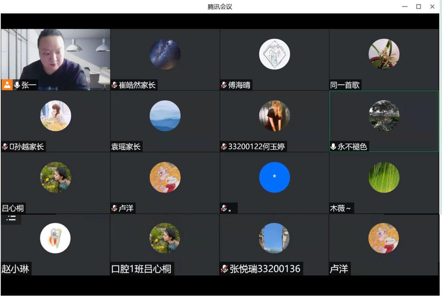Screen dimensions: 442x296
Task: Click the name label 吕心桐 in third row
Action: [x=13, y=208]
